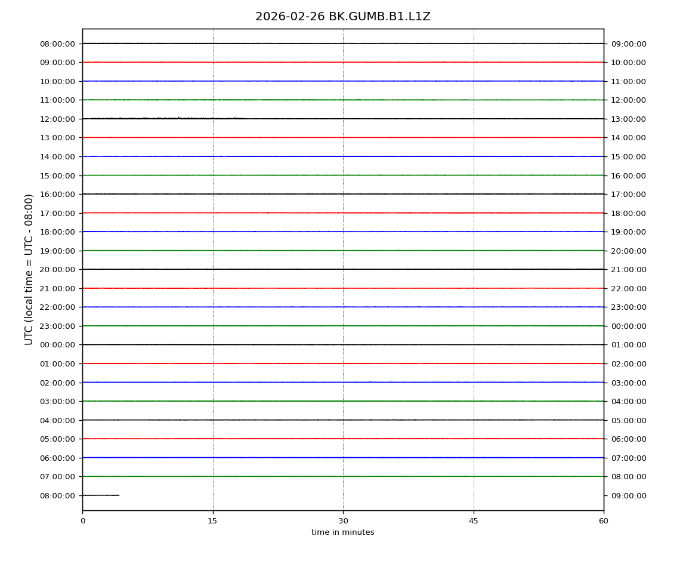Click the short trace end on the bottom row

(119, 495)
